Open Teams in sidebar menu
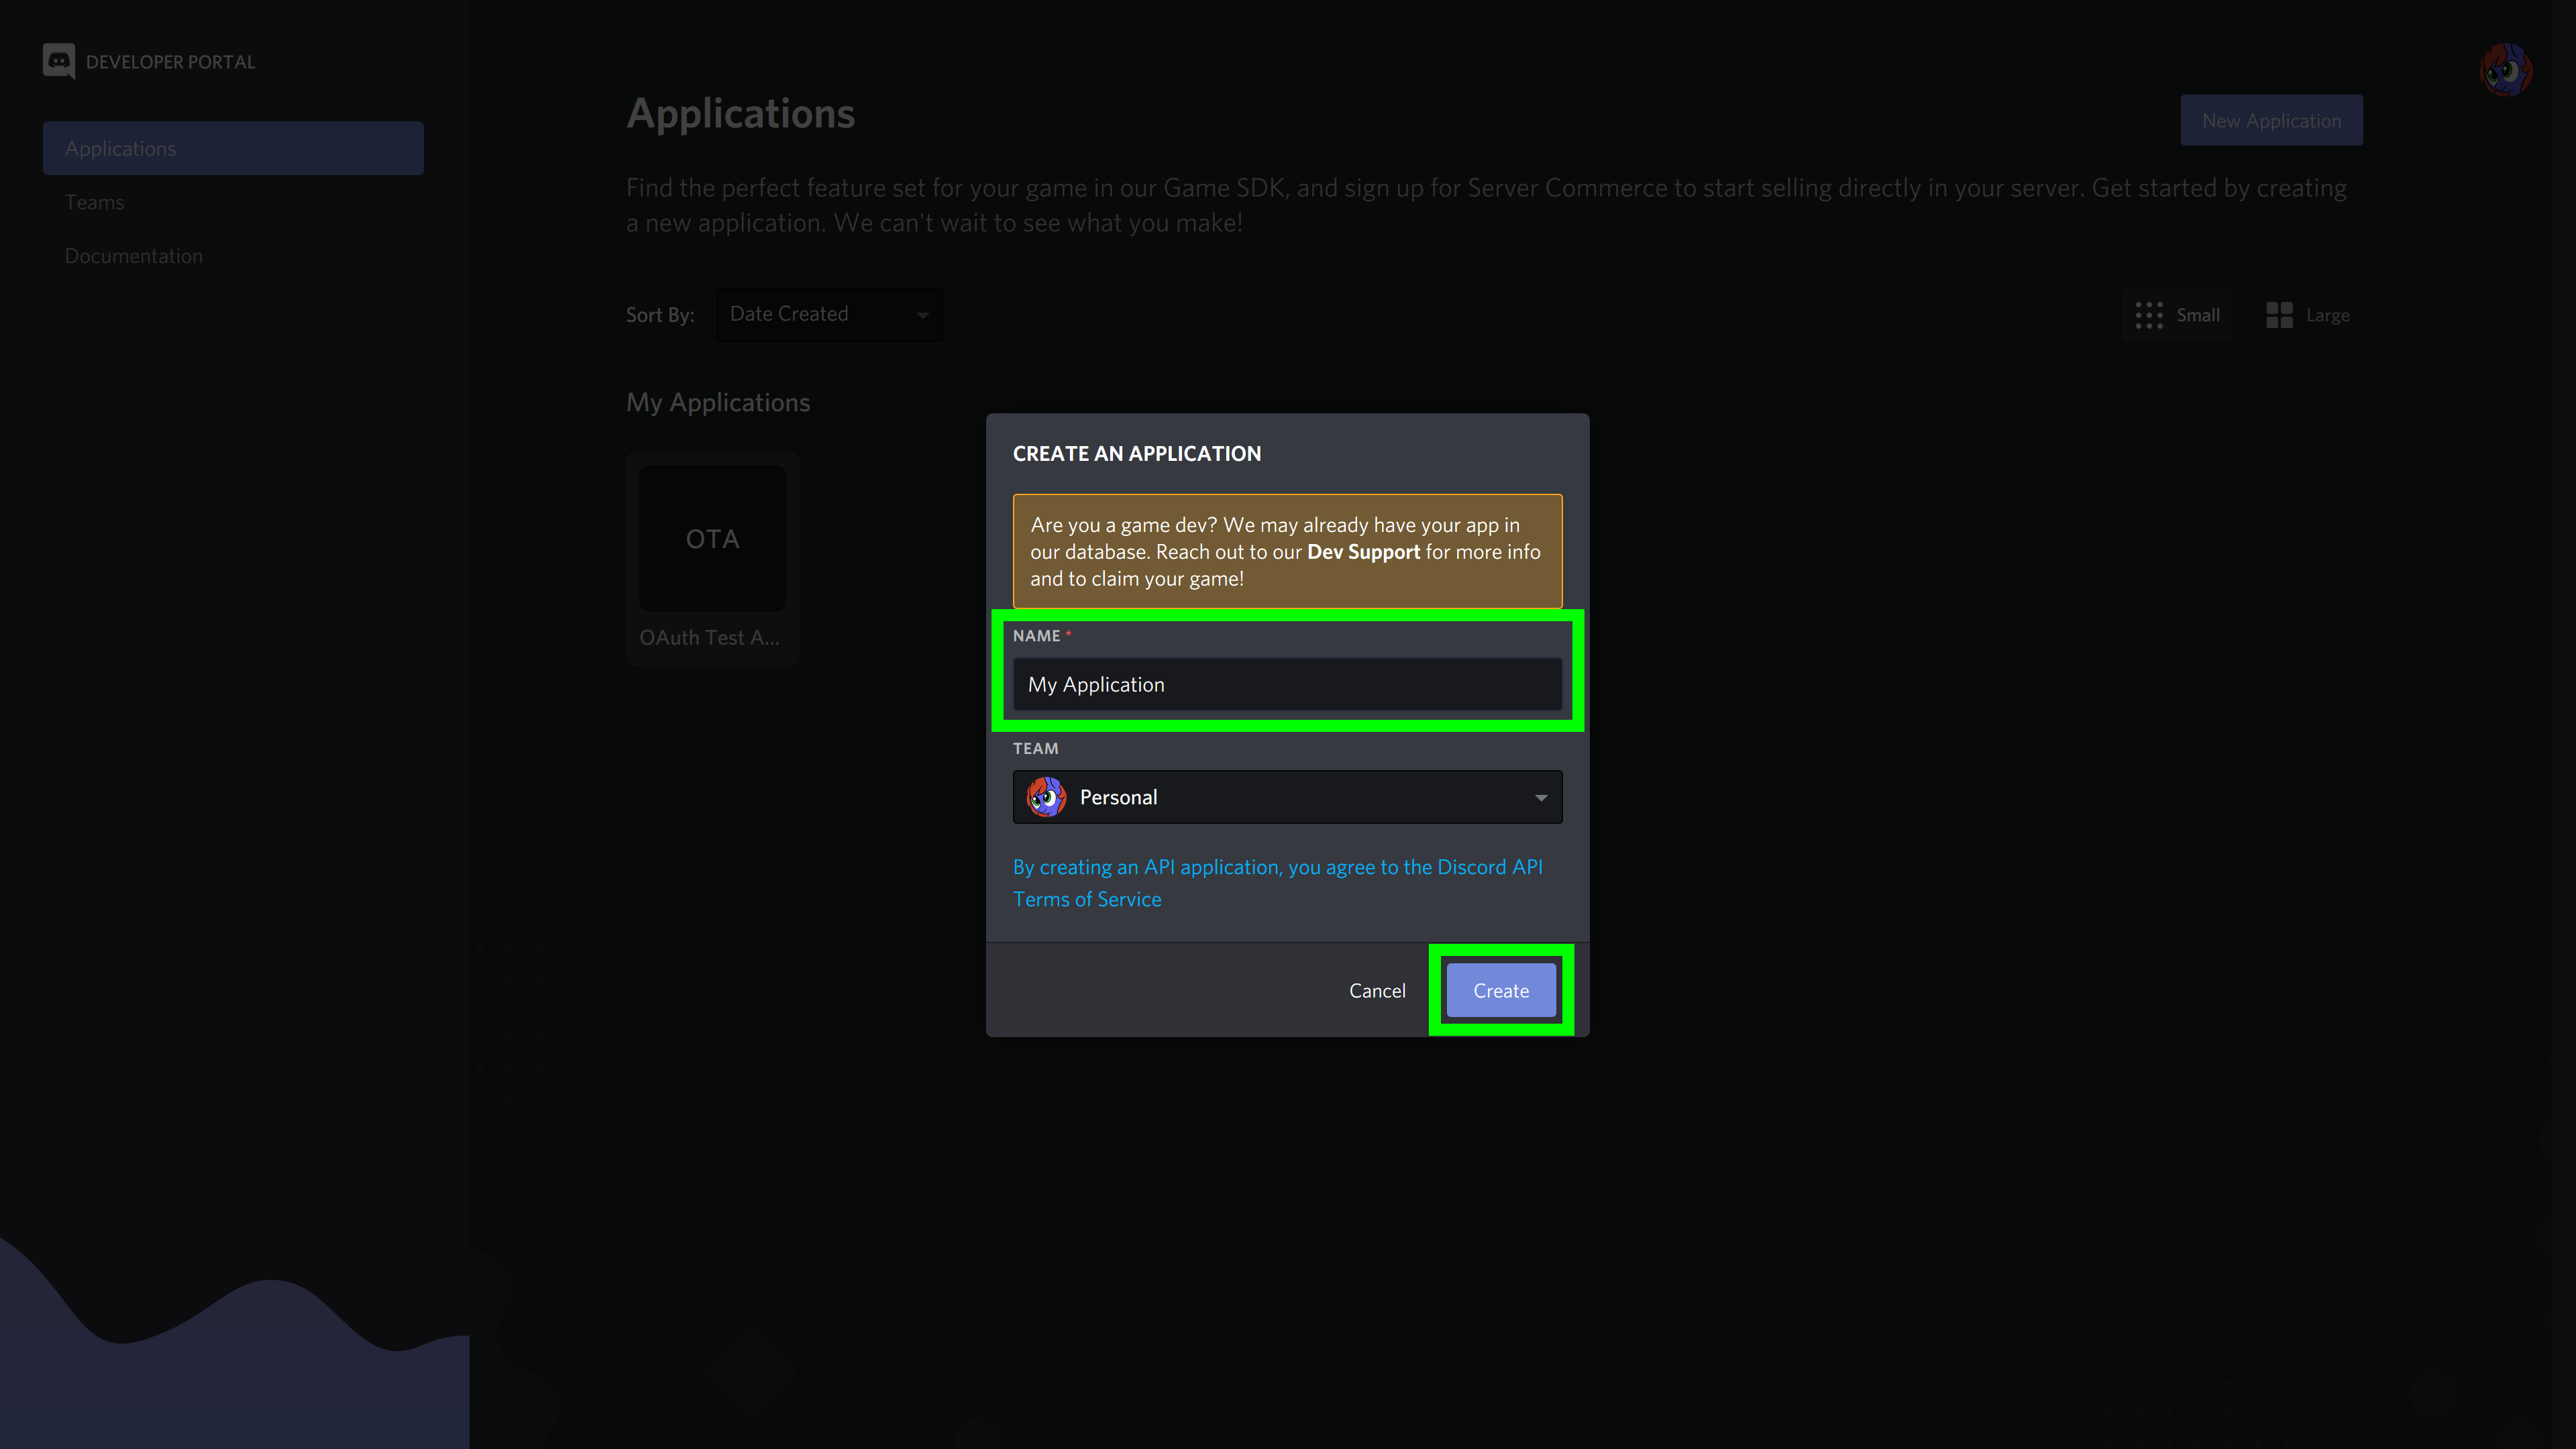The width and height of the screenshot is (2576, 1449). click(x=95, y=202)
